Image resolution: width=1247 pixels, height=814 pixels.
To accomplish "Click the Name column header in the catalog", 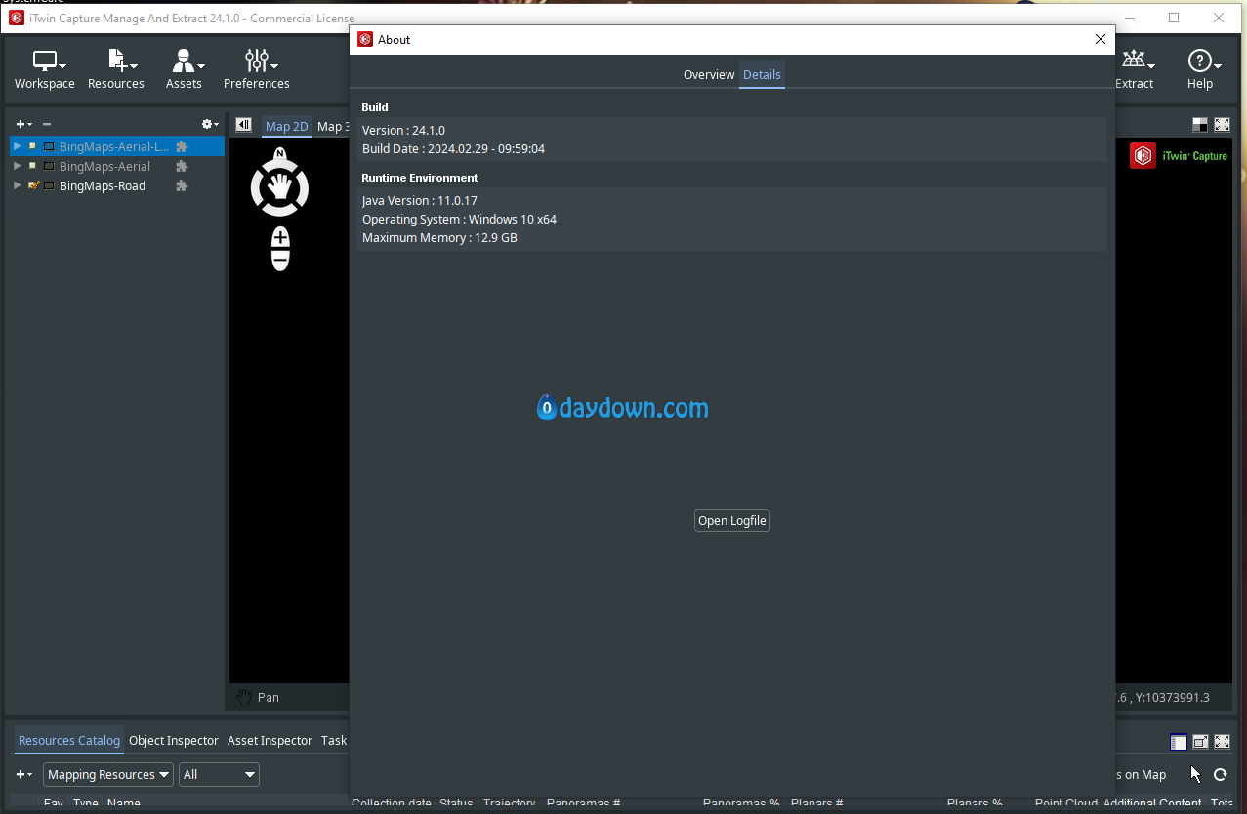I will pos(124,804).
